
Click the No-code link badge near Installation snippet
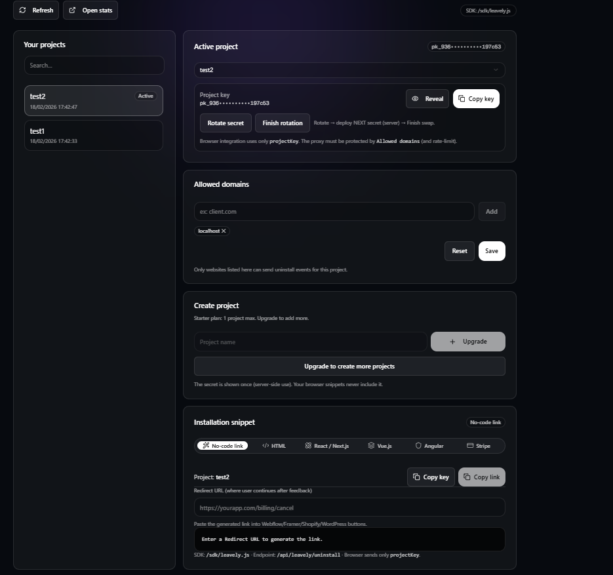pos(485,422)
